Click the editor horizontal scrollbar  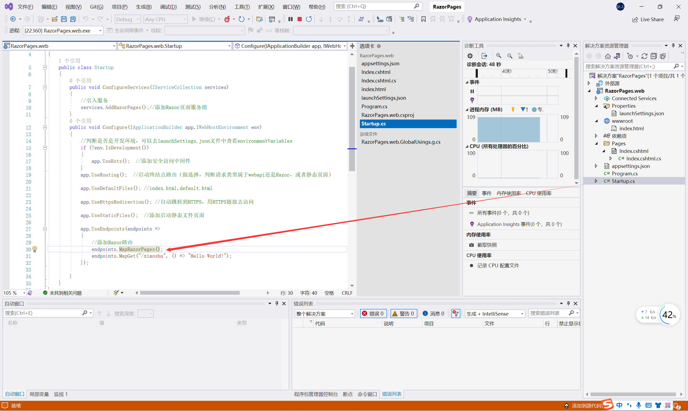pos(189,293)
